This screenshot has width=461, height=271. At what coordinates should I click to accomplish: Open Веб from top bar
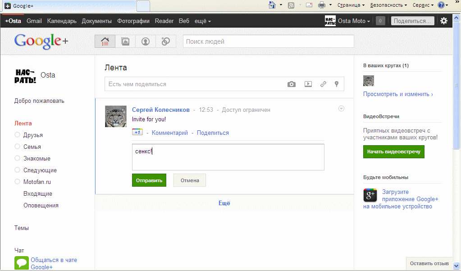184,21
